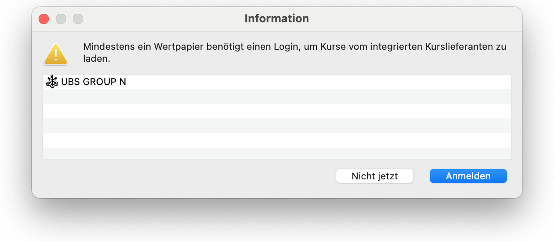Click the Information window title text
Image resolution: width=555 pixels, height=242 pixels.
click(x=277, y=18)
